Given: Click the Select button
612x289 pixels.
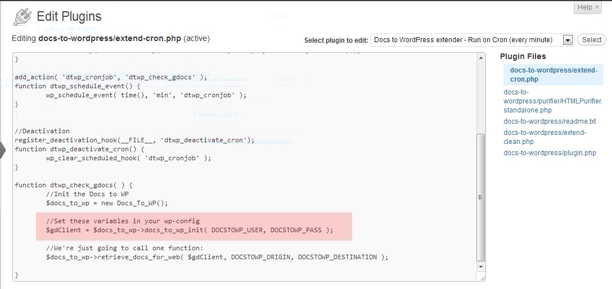Looking at the screenshot, I should tap(591, 40).
